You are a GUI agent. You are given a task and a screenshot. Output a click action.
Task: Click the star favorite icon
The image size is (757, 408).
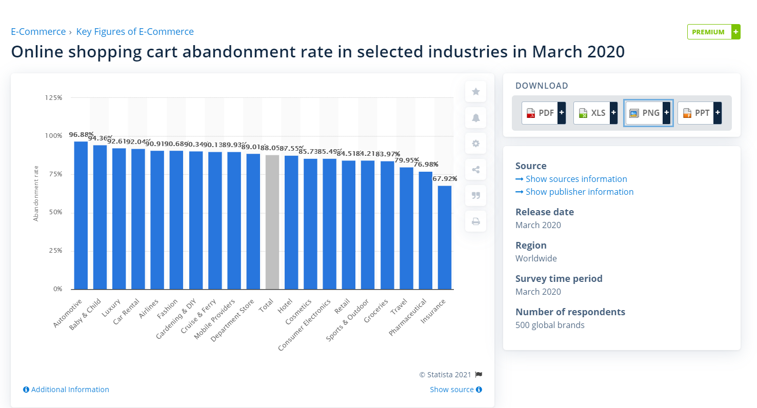point(475,92)
